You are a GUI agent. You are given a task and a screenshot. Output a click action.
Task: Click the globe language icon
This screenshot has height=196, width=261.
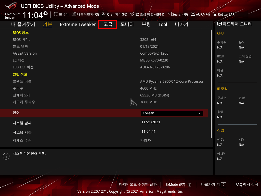56,14
